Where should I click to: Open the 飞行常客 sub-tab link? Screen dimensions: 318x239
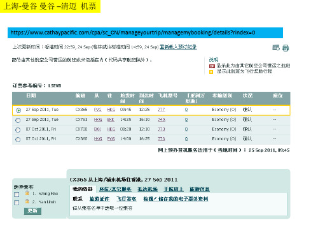[x=127, y=199]
